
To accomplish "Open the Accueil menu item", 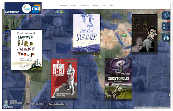I will pyautogui.click(x=63, y=5).
